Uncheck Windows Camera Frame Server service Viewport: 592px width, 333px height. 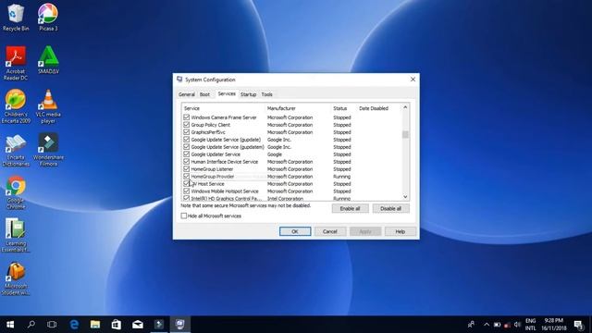[187, 117]
